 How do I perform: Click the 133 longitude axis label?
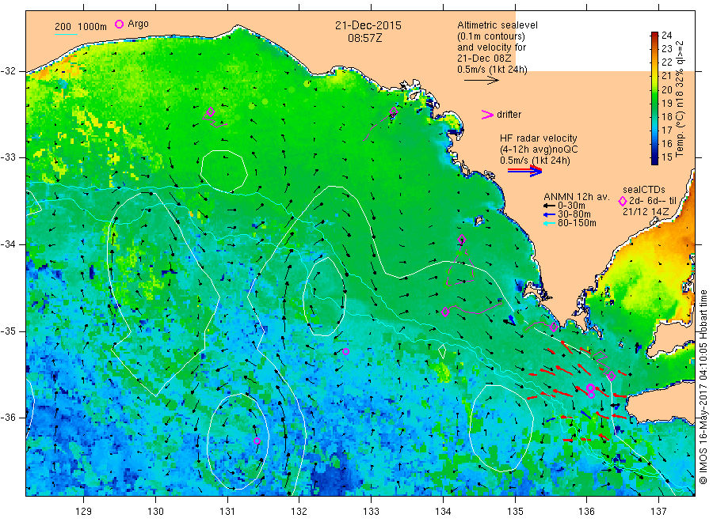pos(371,512)
